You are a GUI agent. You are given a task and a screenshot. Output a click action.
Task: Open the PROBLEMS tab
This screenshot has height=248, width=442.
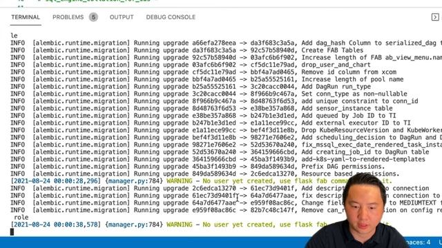(68, 17)
